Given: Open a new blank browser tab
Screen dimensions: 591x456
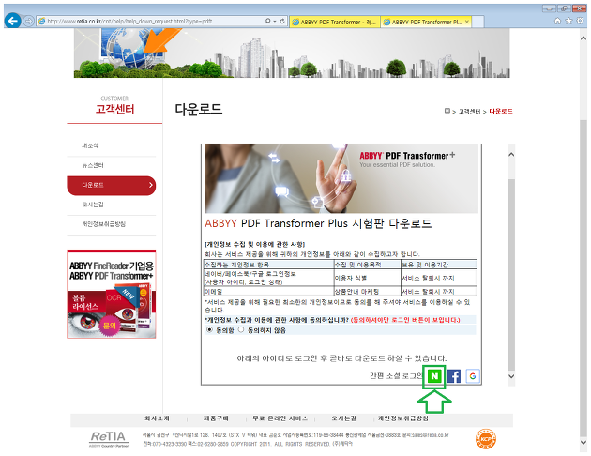Looking at the screenshot, I should tap(477, 23).
